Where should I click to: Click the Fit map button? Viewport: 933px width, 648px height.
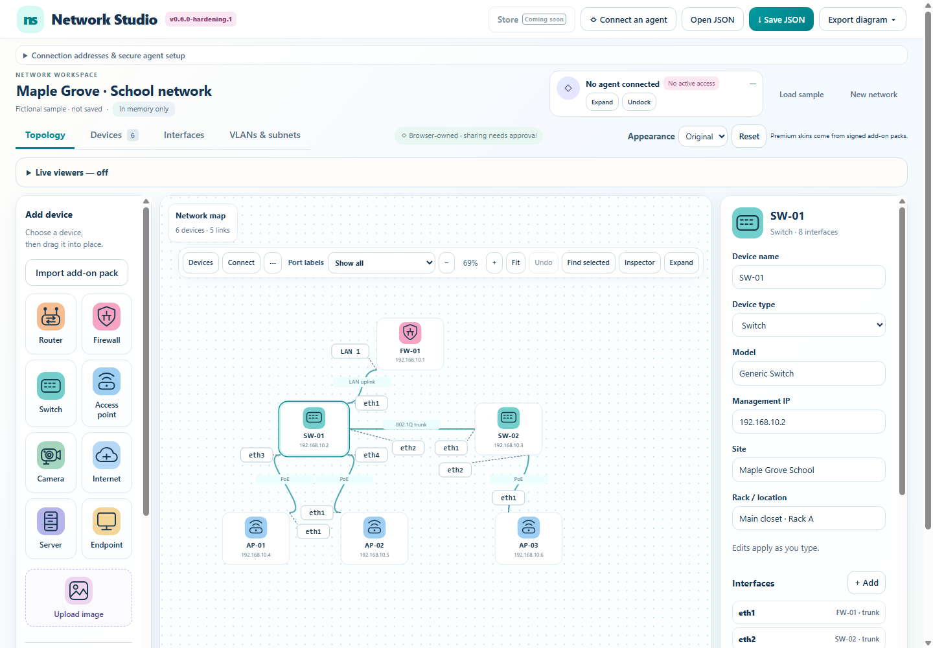pyautogui.click(x=516, y=262)
